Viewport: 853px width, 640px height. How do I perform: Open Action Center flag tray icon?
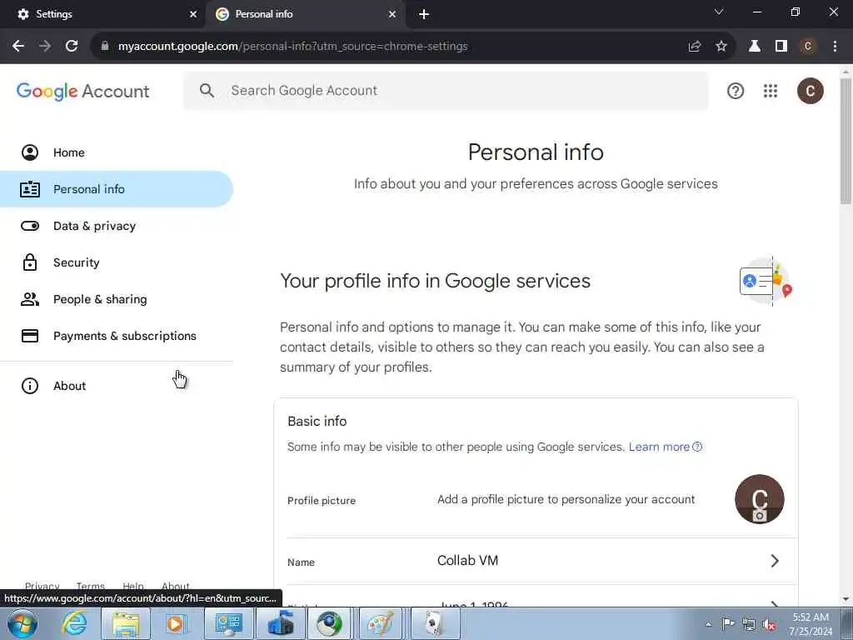point(728,624)
